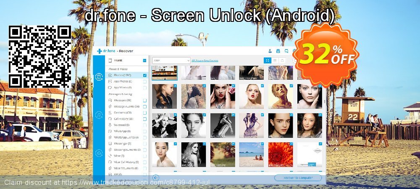
Task: Check the Message Attachments checkbox
Action: tap(144, 107)
